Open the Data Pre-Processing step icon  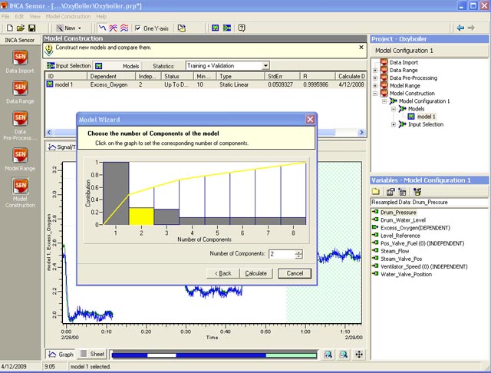tap(21, 117)
